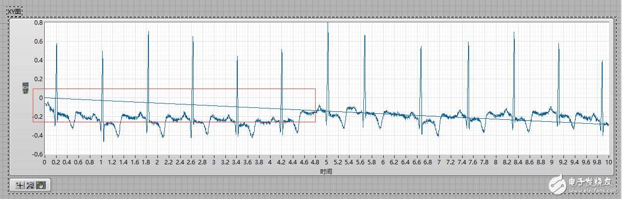The width and height of the screenshot is (622, 199).
Task: Click the 7.2 x-axis tick label
Action: 451,162
